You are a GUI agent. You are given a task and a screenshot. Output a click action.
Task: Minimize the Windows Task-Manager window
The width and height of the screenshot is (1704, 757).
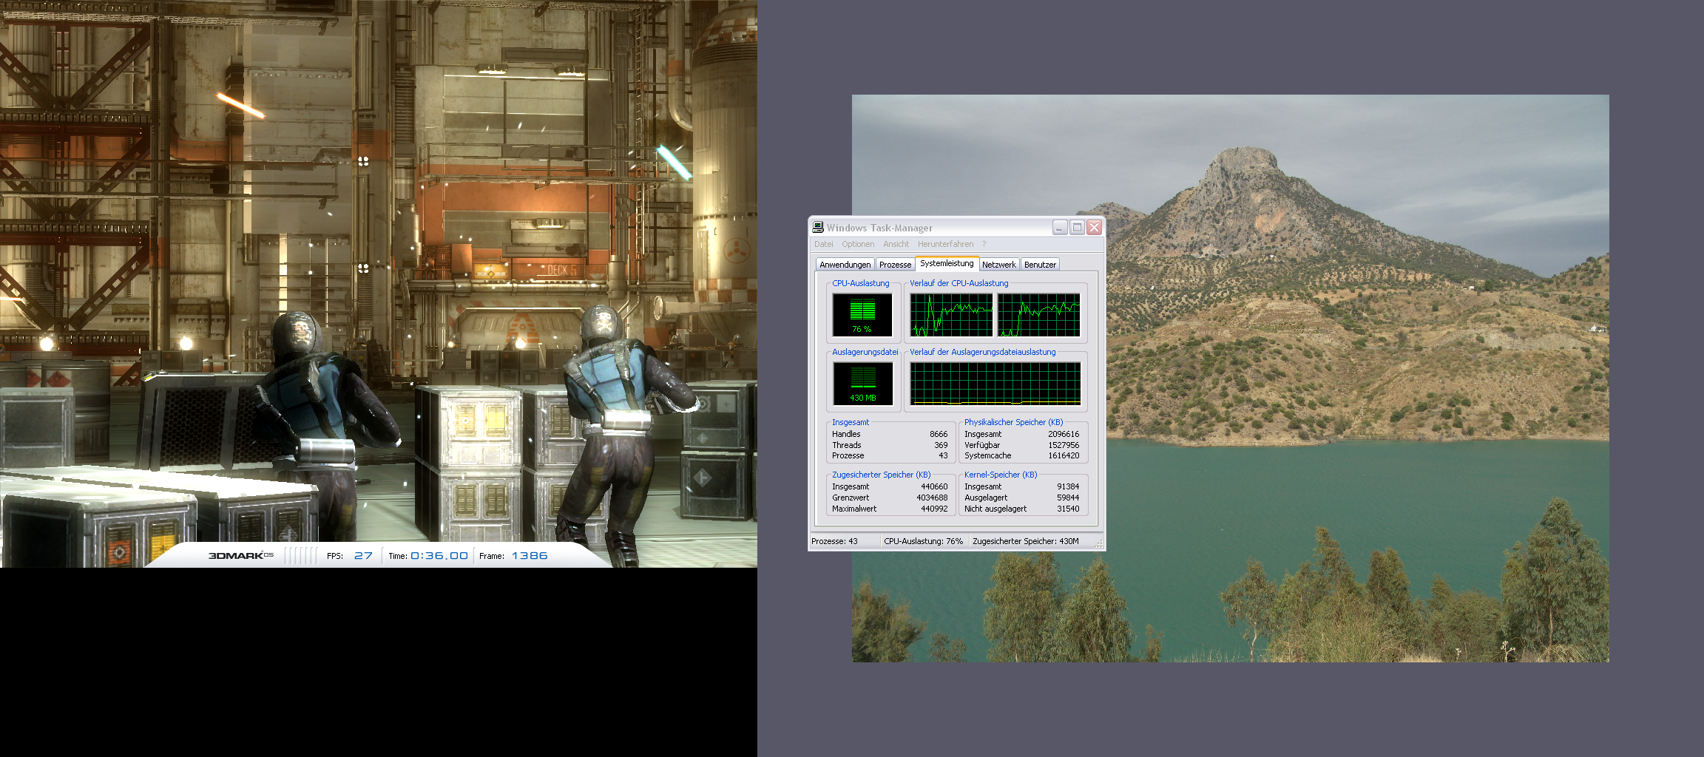click(x=1060, y=228)
